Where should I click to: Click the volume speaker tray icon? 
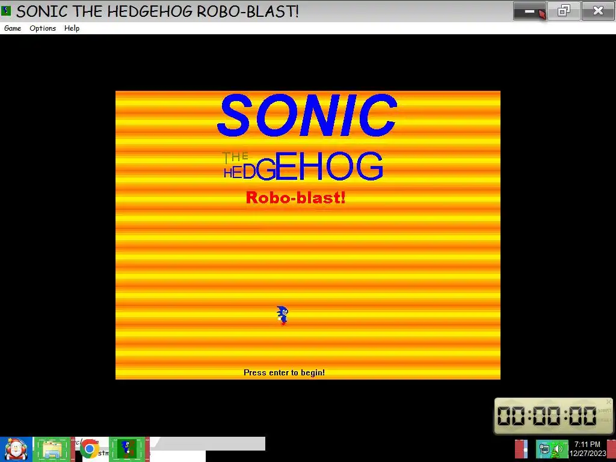tap(558, 449)
